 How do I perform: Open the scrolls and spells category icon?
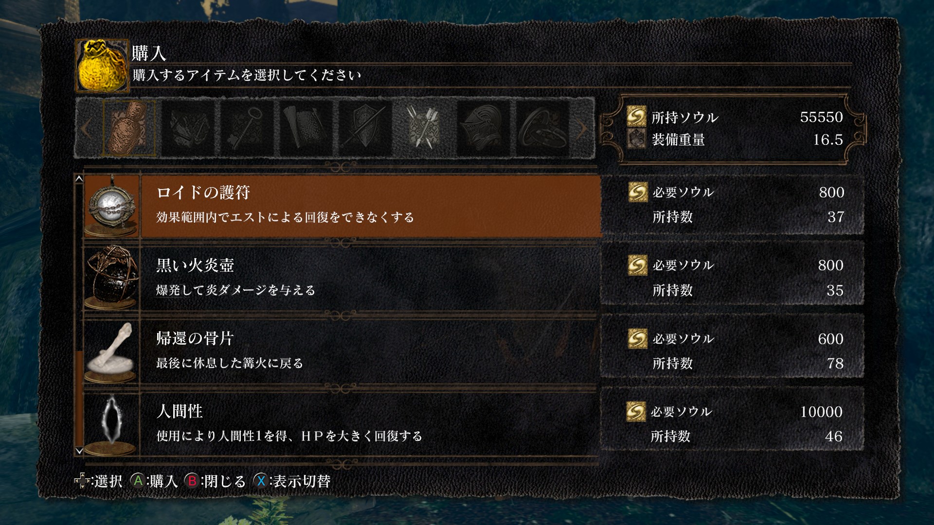tap(306, 128)
